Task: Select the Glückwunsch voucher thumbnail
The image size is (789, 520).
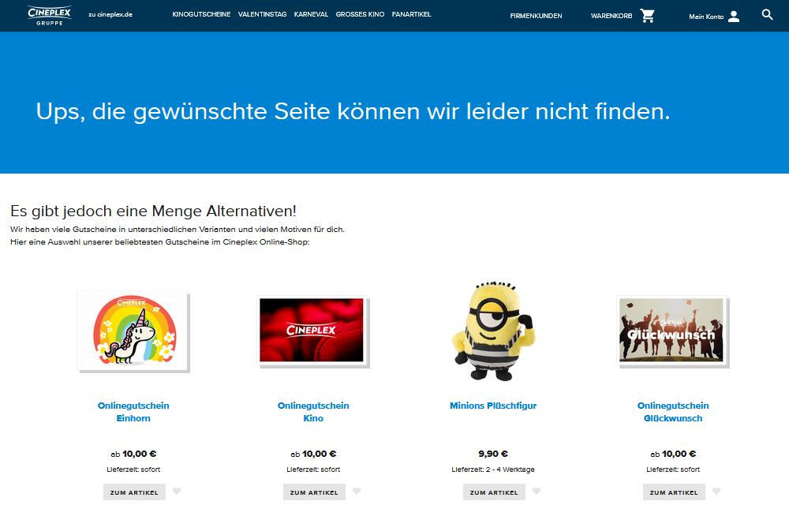Action: 671,330
